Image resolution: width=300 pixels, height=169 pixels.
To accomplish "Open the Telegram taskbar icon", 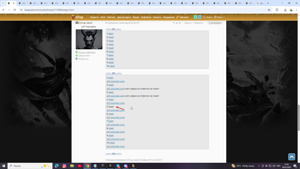I will coord(118,166).
